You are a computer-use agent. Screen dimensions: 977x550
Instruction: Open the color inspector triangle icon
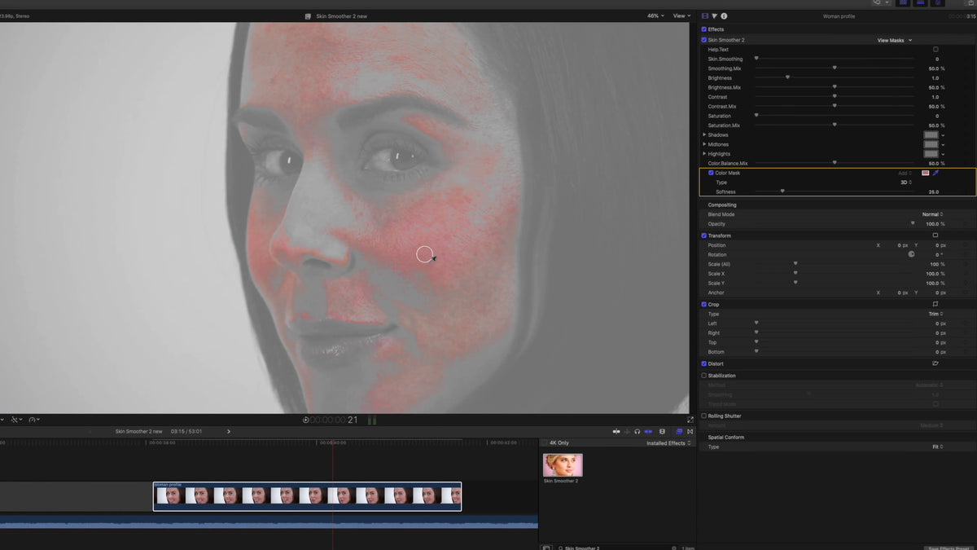(714, 15)
